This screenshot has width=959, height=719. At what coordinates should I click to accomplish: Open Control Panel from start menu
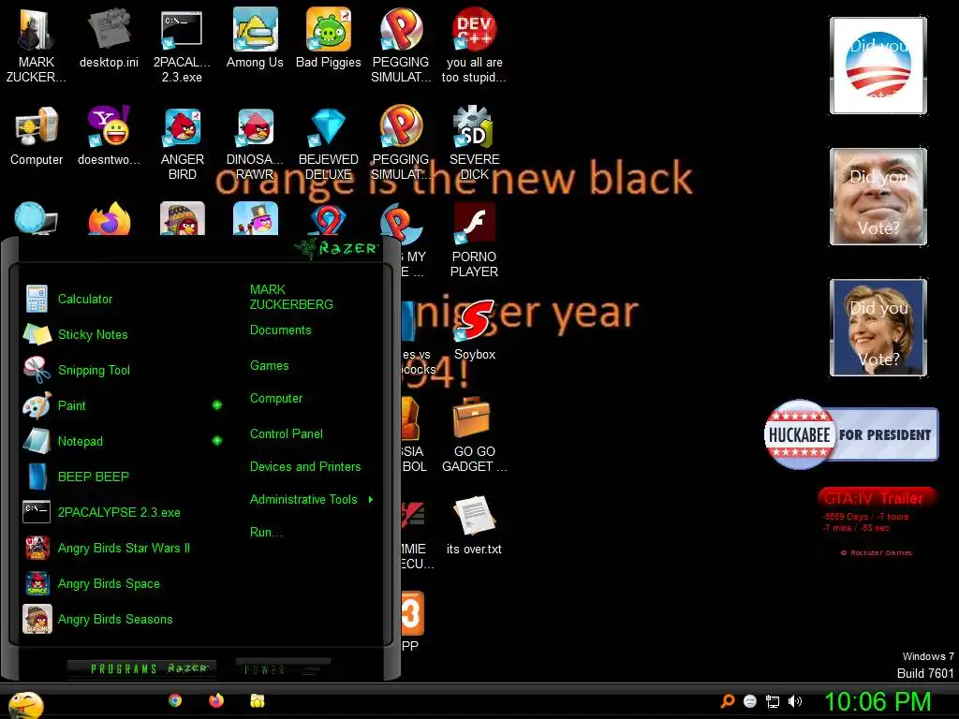click(287, 434)
